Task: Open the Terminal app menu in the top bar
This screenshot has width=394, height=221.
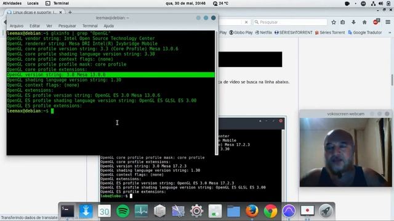Action: pyautogui.click(x=57, y=3)
